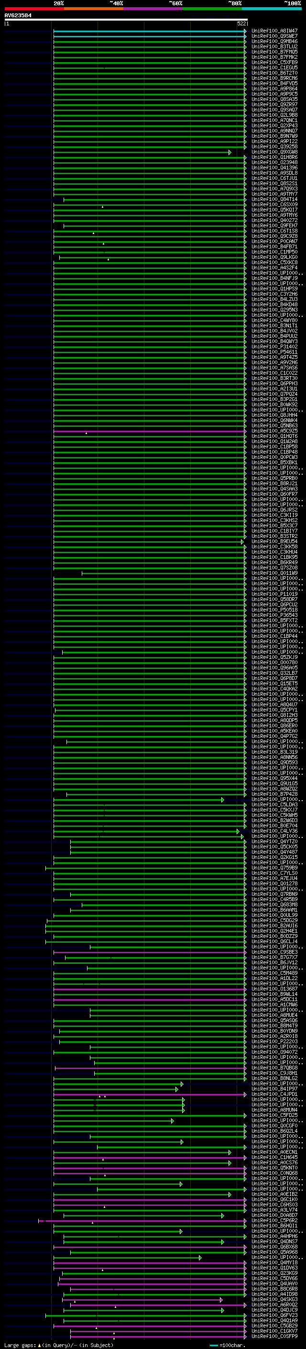Click the query end position 522
The height and width of the screenshot is (1349, 306).
(x=241, y=23)
